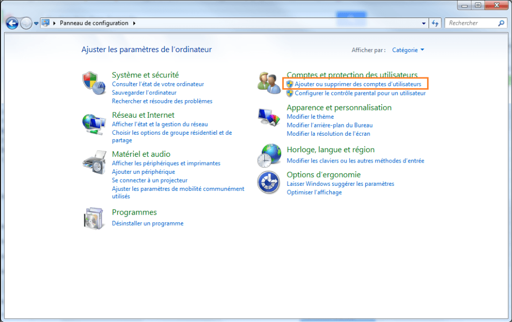Click Désinstaller un programme
This screenshot has width=512, height=322.
tap(148, 223)
